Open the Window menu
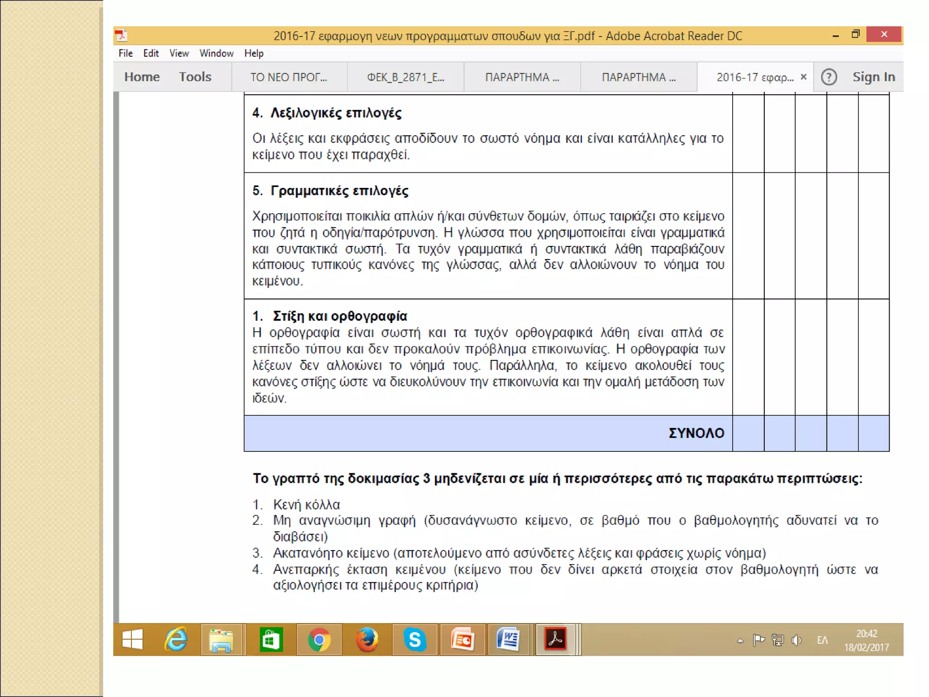This screenshot has width=929, height=697. pyautogui.click(x=216, y=54)
